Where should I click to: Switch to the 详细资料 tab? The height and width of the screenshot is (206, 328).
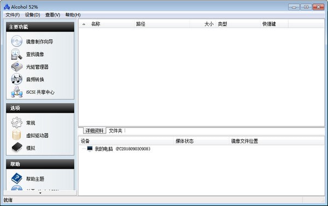[95, 131]
